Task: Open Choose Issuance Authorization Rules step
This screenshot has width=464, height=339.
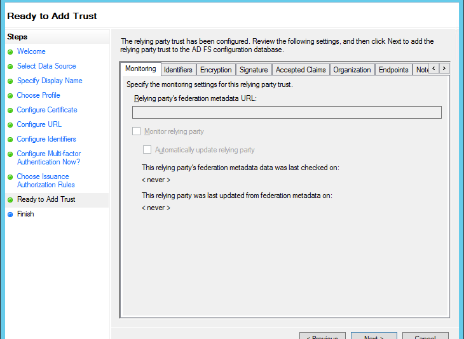Action: click(46, 181)
